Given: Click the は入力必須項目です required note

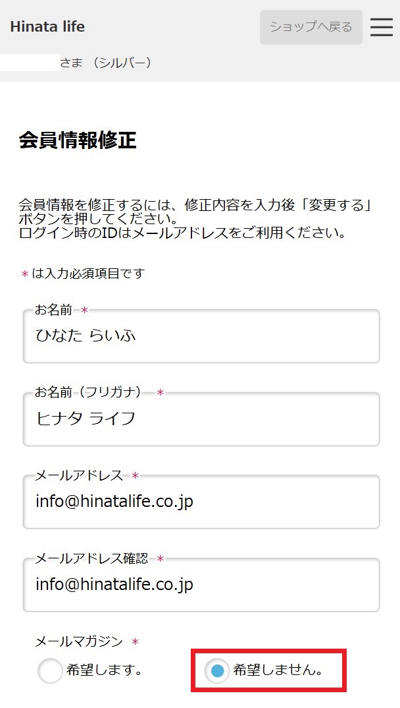Looking at the screenshot, I should pyautogui.click(x=87, y=274).
